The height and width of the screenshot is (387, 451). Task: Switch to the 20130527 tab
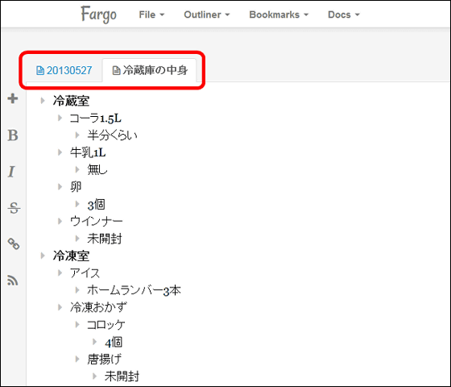64,70
